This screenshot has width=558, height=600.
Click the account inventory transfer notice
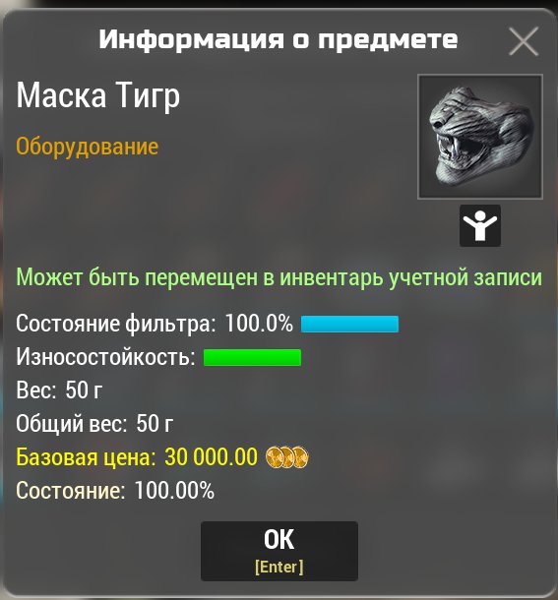coord(279,277)
